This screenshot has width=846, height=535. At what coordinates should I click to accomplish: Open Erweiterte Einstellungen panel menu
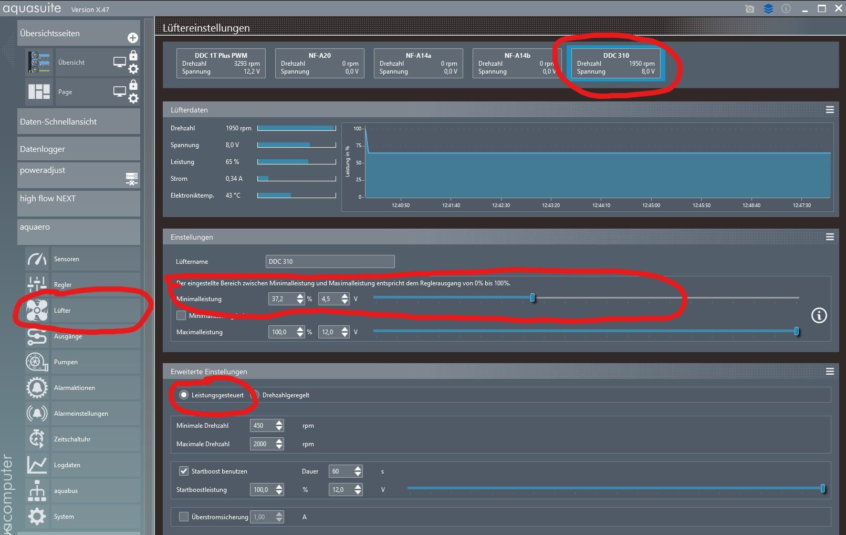[830, 372]
